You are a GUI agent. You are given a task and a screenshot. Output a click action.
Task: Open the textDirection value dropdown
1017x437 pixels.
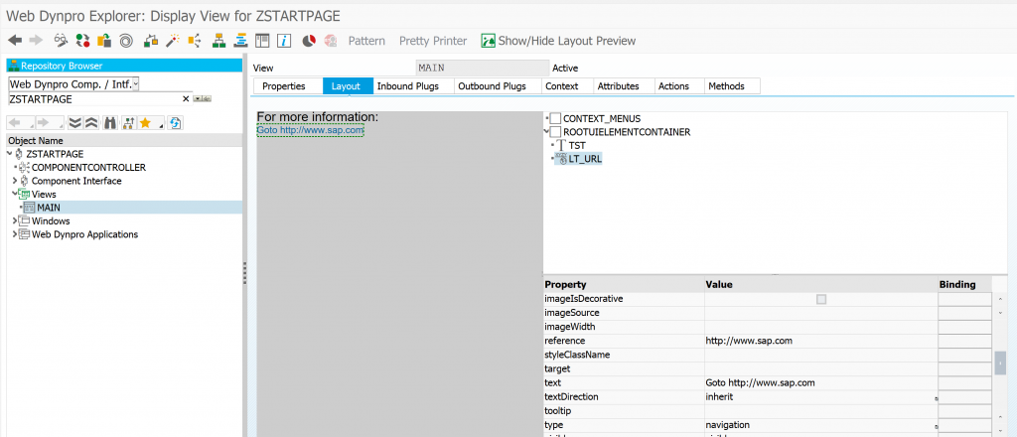click(936, 398)
